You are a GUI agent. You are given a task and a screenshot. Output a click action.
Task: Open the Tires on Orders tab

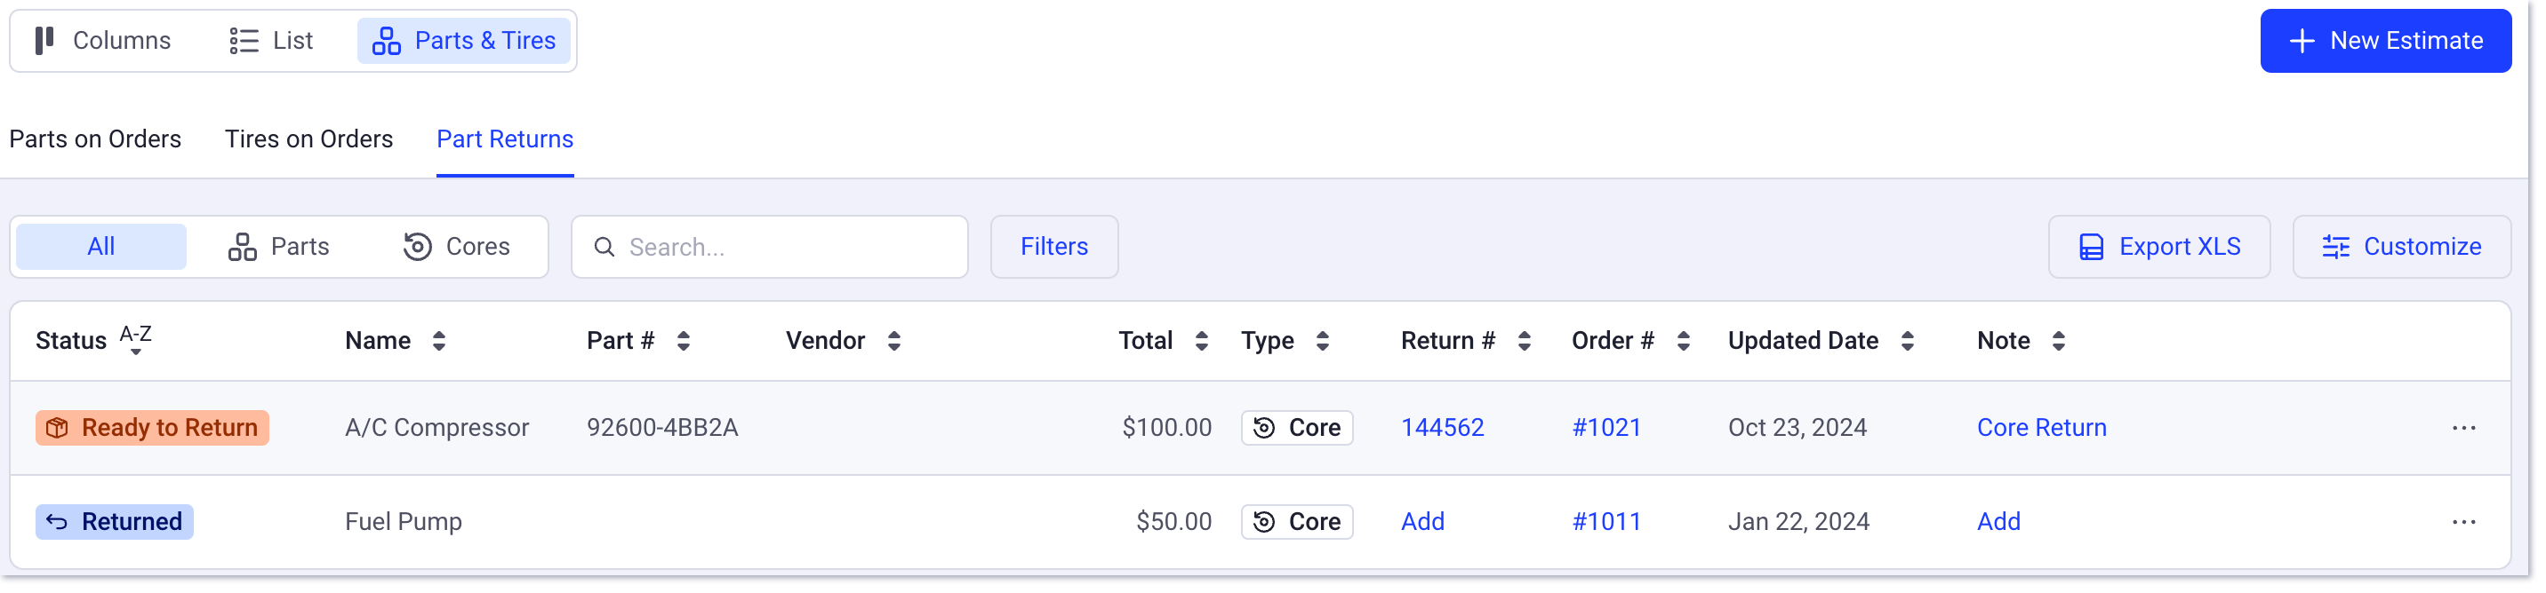tap(308, 139)
